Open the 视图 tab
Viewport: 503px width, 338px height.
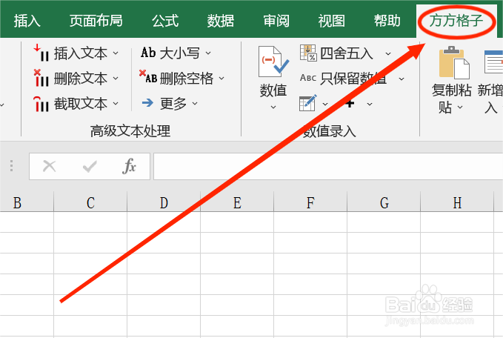click(331, 21)
